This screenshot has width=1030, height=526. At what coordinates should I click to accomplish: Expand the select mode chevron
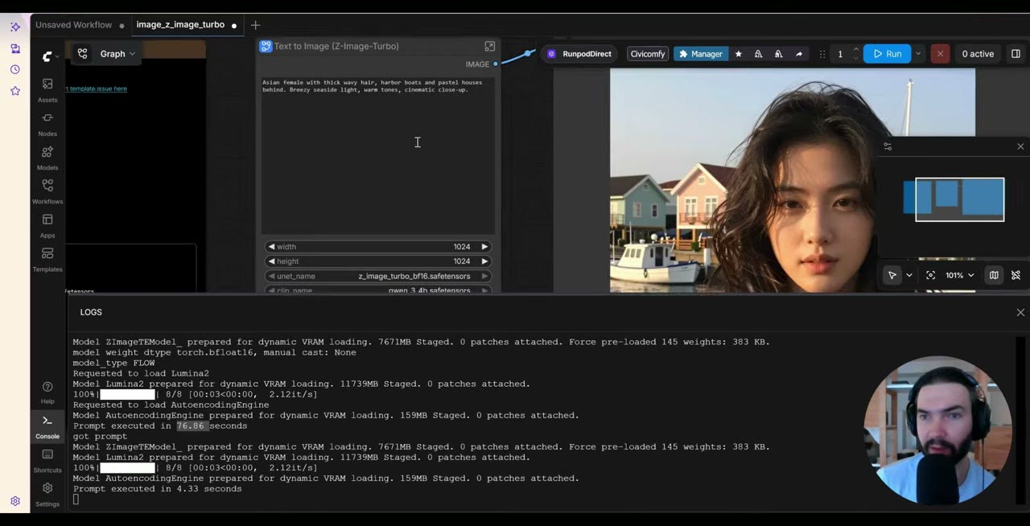point(909,275)
